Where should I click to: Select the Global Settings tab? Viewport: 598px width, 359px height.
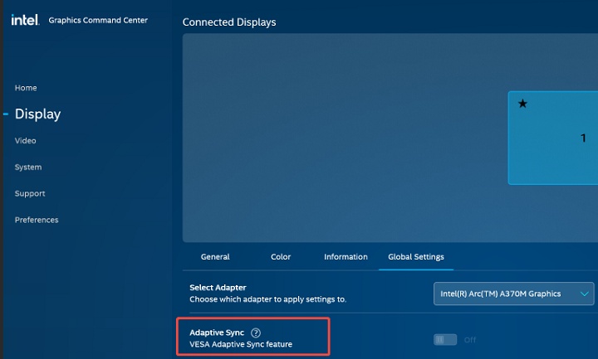[x=416, y=256]
